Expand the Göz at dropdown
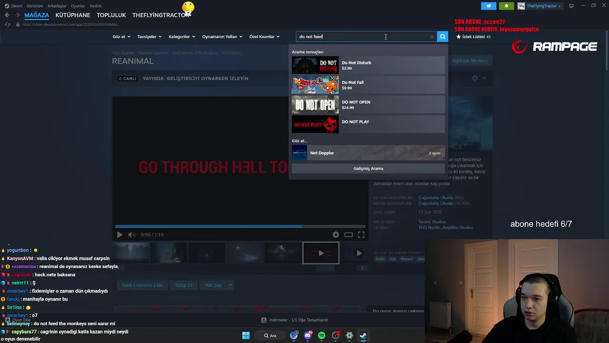The height and width of the screenshot is (343, 609). pyautogui.click(x=121, y=37)
